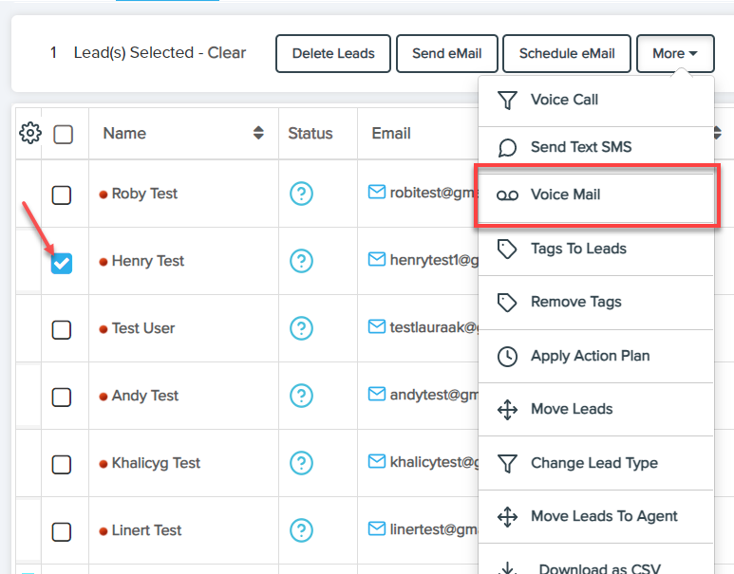This screenshot has width=734, height=574.
Task: Open table settings gear icon
Action: coord(30,133)
